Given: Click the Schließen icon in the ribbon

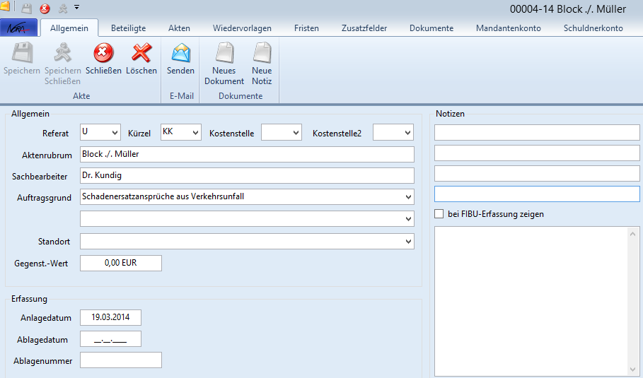Looking at the screenshot, I should [x=103, y=54].
